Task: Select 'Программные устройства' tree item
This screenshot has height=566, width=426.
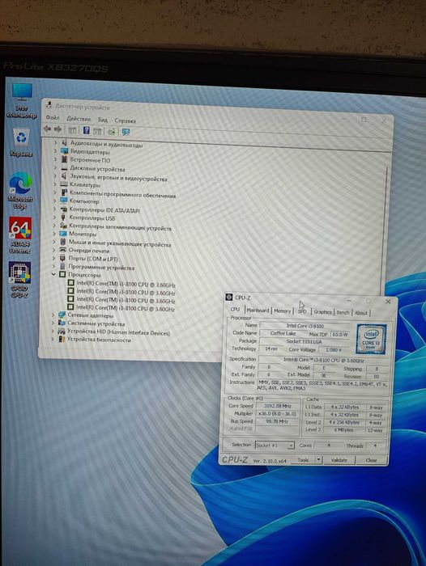Action: 101,268
